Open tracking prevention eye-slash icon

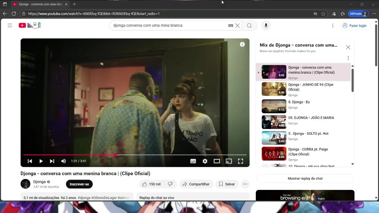coord(315,14)
